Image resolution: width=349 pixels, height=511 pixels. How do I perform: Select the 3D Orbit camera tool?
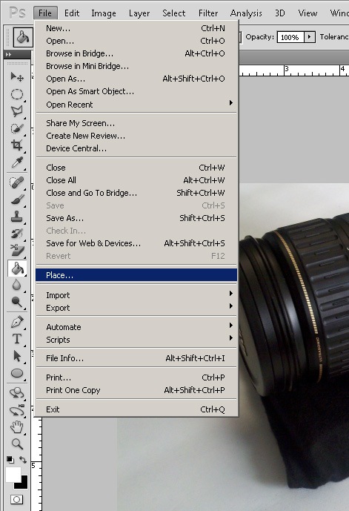17,410
